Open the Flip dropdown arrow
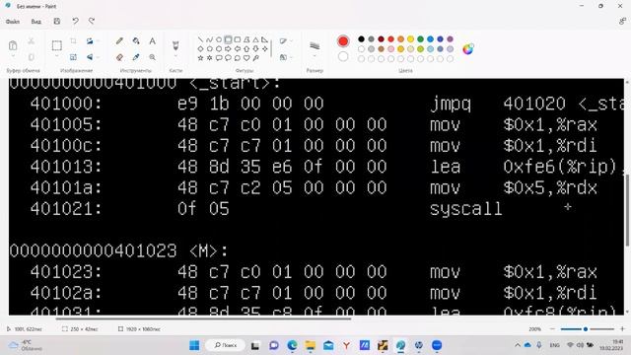631x355 pixels. [99, 57]
